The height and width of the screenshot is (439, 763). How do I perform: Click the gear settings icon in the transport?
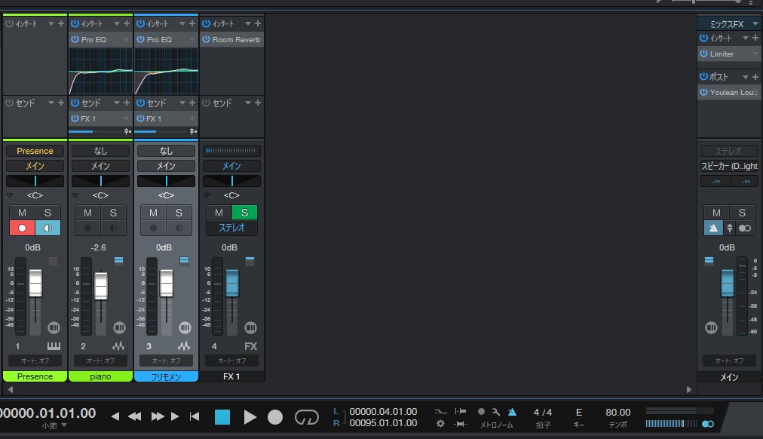click(x=440, y=423)
